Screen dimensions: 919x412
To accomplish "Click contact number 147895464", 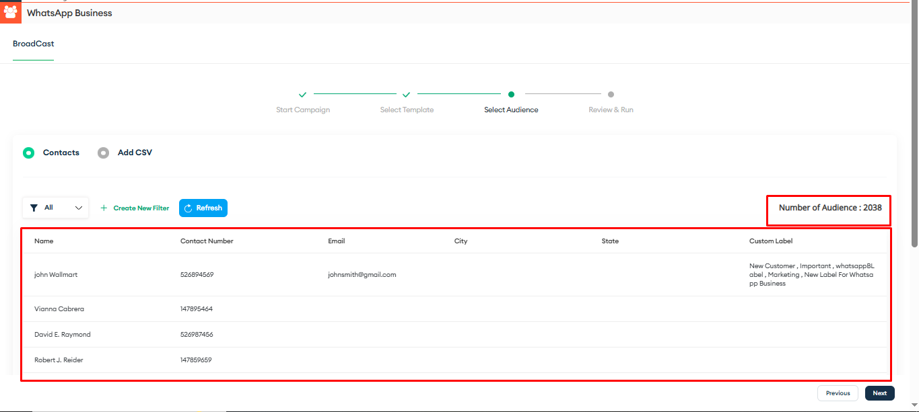I will point(197,309).
